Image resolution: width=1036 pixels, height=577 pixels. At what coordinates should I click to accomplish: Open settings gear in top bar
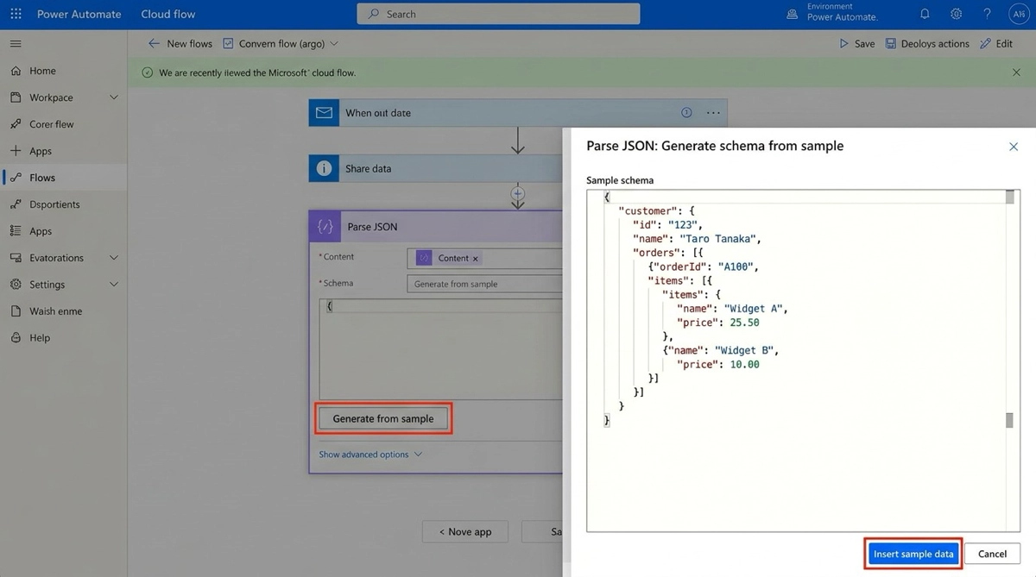click(x=956, y=14)
